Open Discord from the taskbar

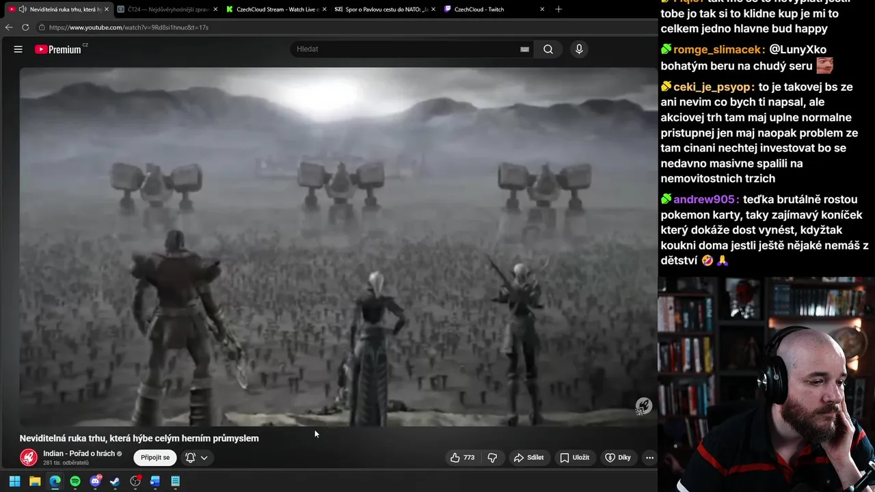tap(95, 481)
